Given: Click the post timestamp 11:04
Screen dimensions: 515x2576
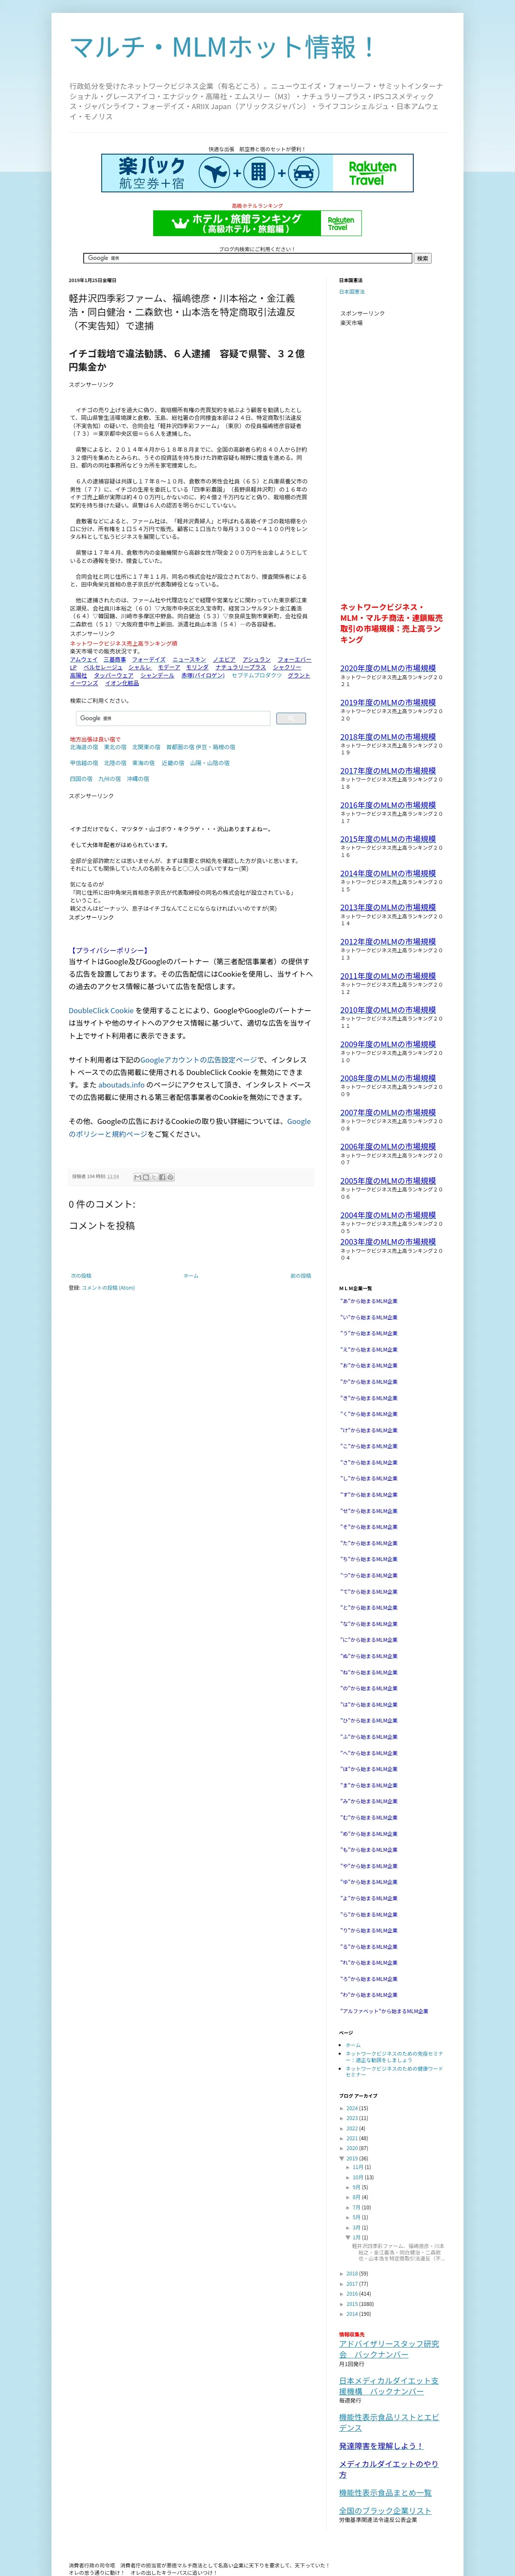Looking at the screenshot, I should point(113,1177).
